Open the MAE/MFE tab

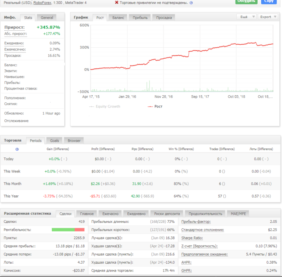pyautogui.click(x=238, y=213)
